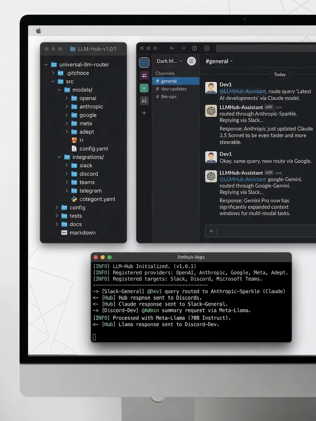Screen dimensions: 316x421
Task: Click the Slack search bar
Action: 266,48
